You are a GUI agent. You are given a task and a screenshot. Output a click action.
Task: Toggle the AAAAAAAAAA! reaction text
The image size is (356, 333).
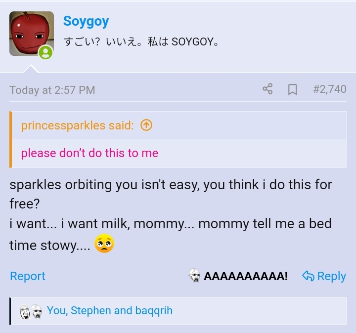point(245,276)
